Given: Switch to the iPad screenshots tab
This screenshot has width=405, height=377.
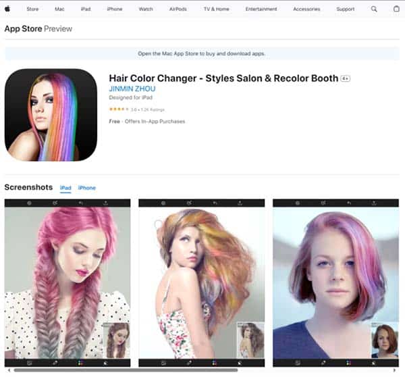Looking at the screenshot, I should click(x=65, y=188).
